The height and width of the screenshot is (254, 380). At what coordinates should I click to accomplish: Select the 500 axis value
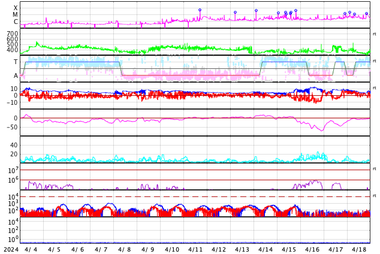(13, 44)
